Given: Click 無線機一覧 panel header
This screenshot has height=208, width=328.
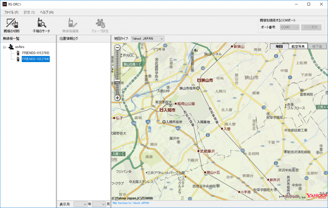Looking at the screenshot, I should (11, 39).
